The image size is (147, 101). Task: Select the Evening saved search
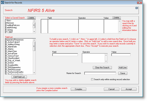click(x=19, y=30)
